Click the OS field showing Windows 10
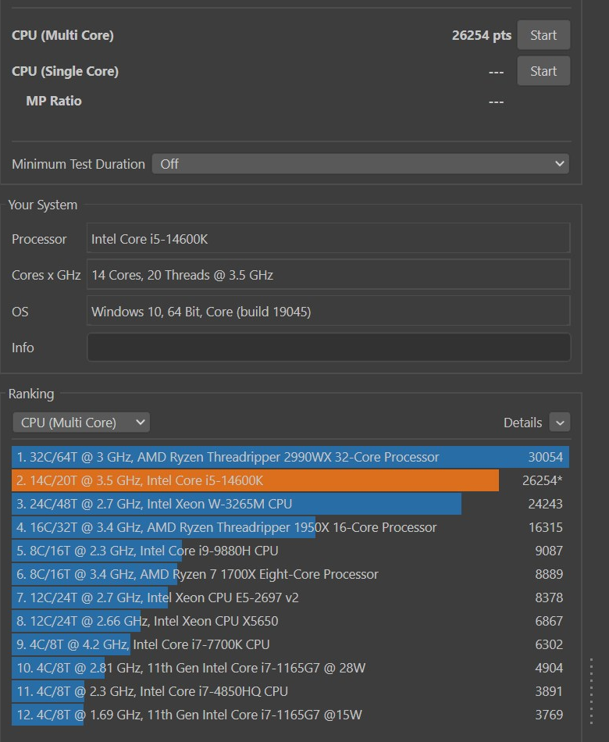The height and width of the screenshot is (742, 609). pyautogui.click(x=329, y=311)
